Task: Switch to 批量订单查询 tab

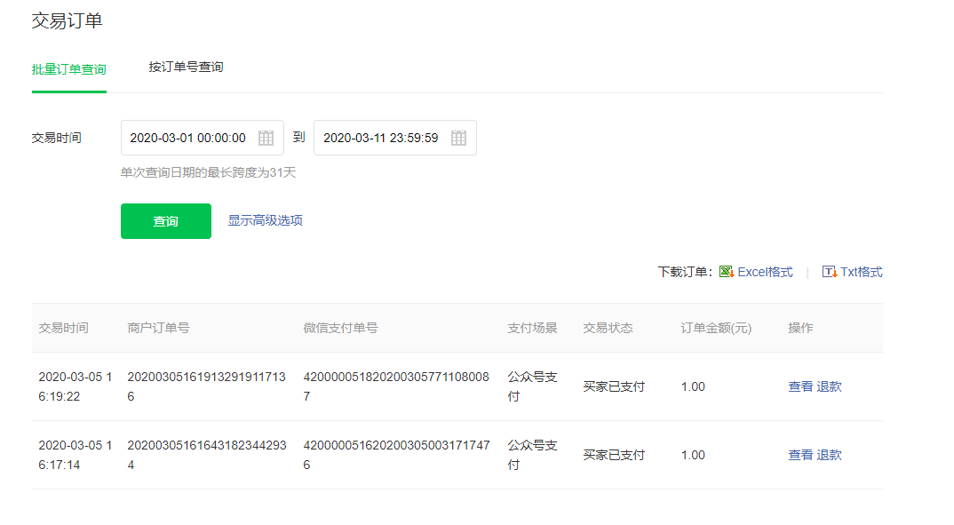Action: [x=68, y=69]
